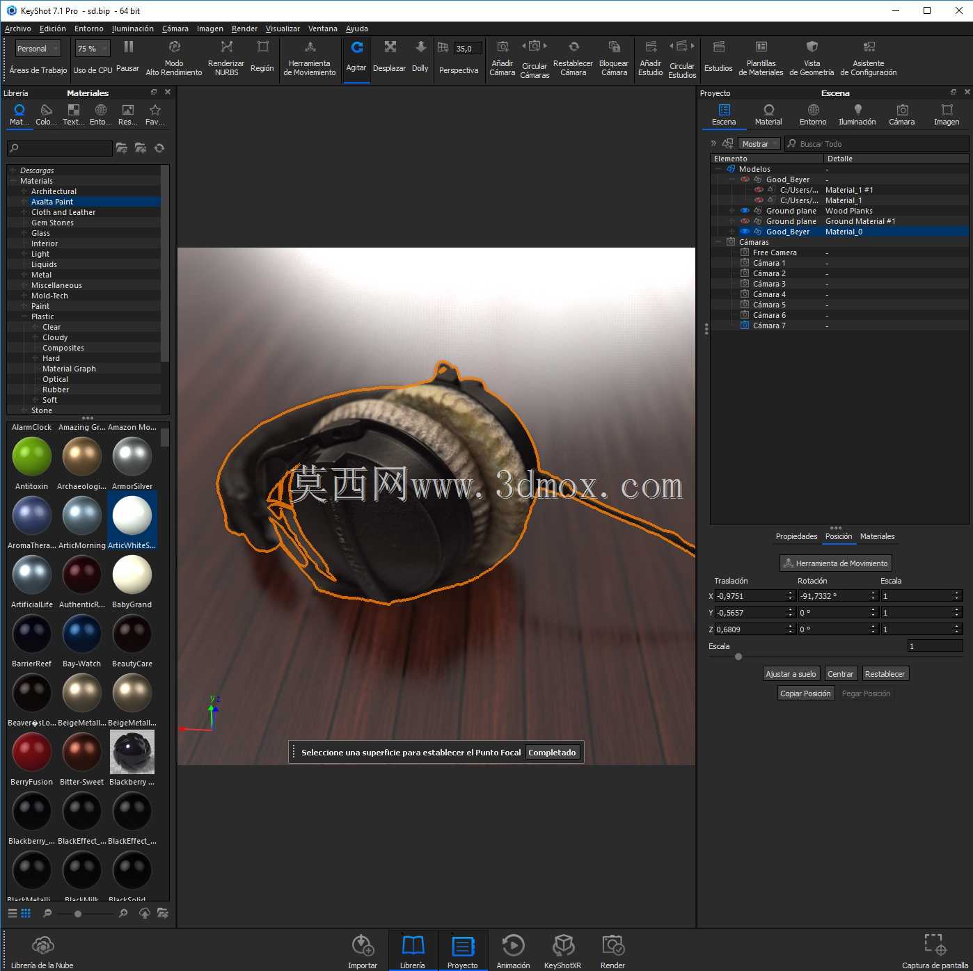The height and width of the screenshot is (971, 973).
Task: Open the Fav... tab in Librería
Action: (155, 115)
